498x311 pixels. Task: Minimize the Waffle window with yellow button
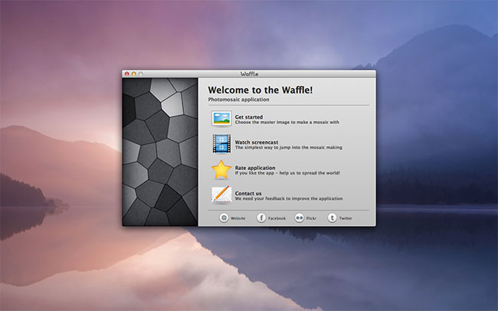134,74
